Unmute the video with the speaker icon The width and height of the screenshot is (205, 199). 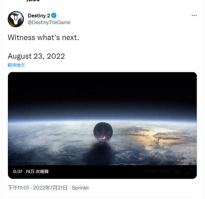click(x=178, y=171)
